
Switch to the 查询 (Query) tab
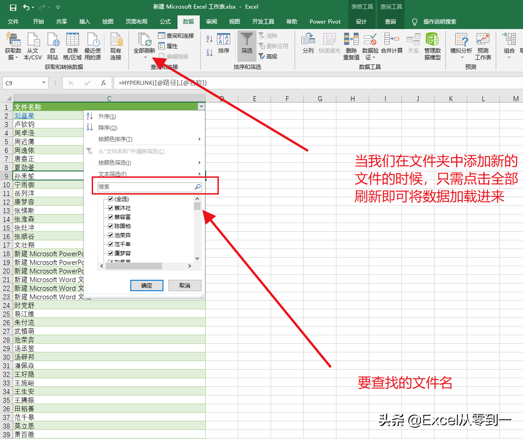[x=390, y=22]
